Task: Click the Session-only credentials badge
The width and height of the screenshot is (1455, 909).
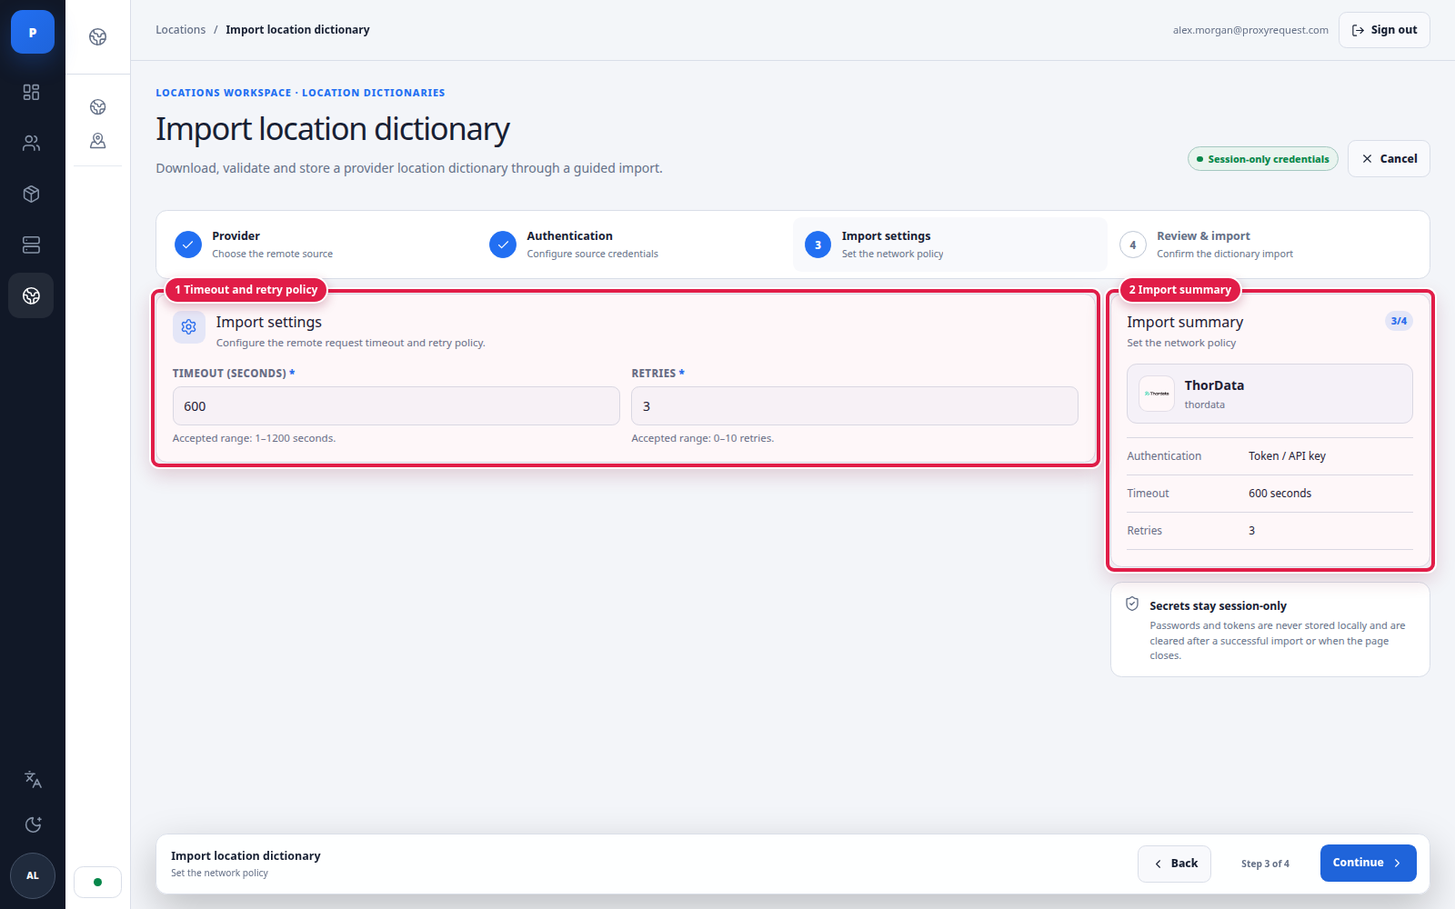Action: click(1263, 159)
